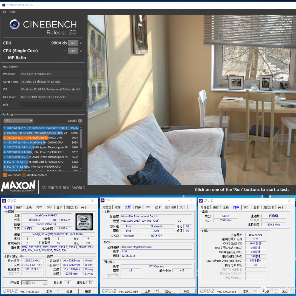This screenshot has width=296, height=296.
Task: Click the MAXON logo
Action: [18, 186]
